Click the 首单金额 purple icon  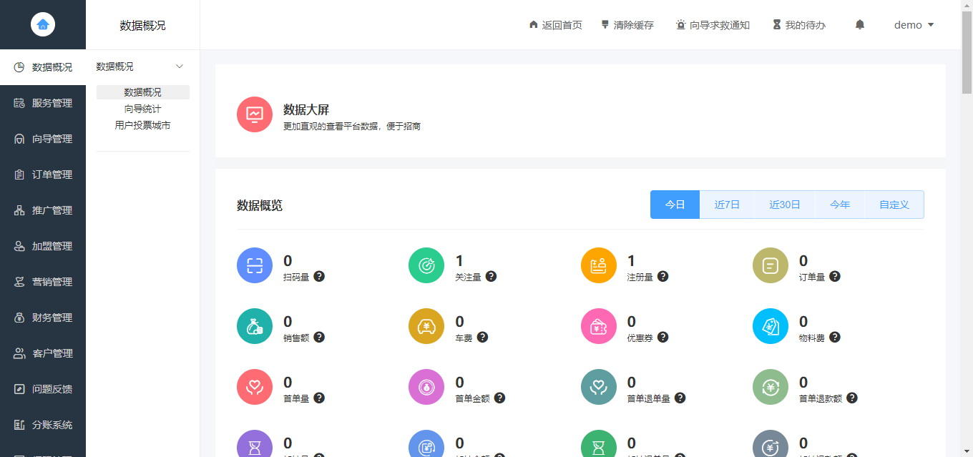pos(426,387)
